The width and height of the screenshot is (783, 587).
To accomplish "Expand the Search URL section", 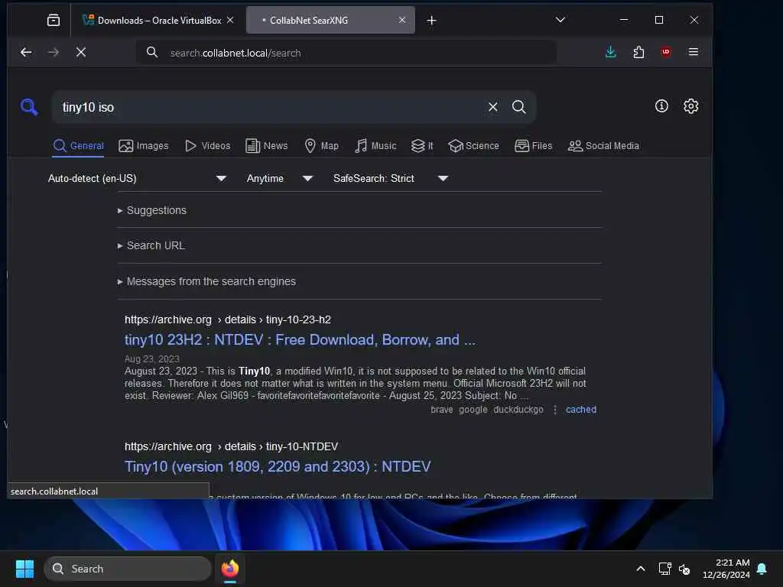I will [151, 245].
